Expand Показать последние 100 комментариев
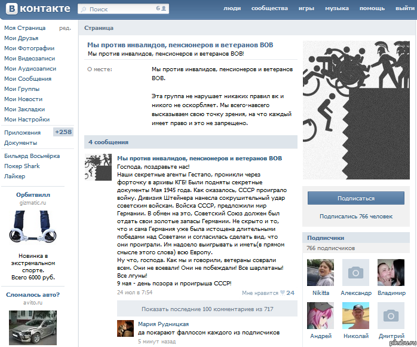Viewport: 417px width, 347px height. [x=207, y=309]
